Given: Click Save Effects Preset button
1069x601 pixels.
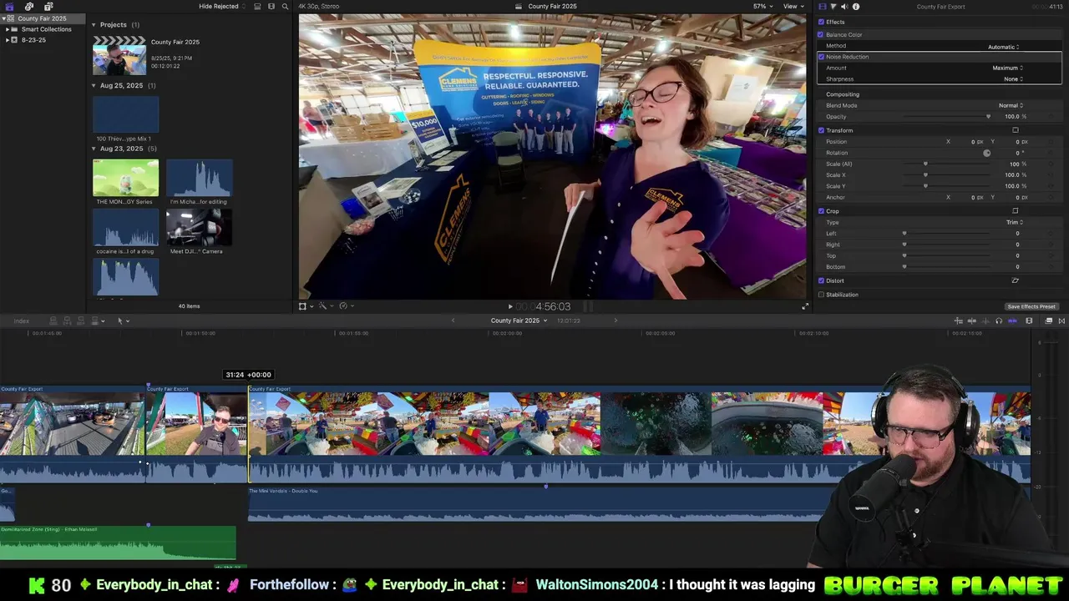Looking at the screenshot, I should coord(1031,306).
